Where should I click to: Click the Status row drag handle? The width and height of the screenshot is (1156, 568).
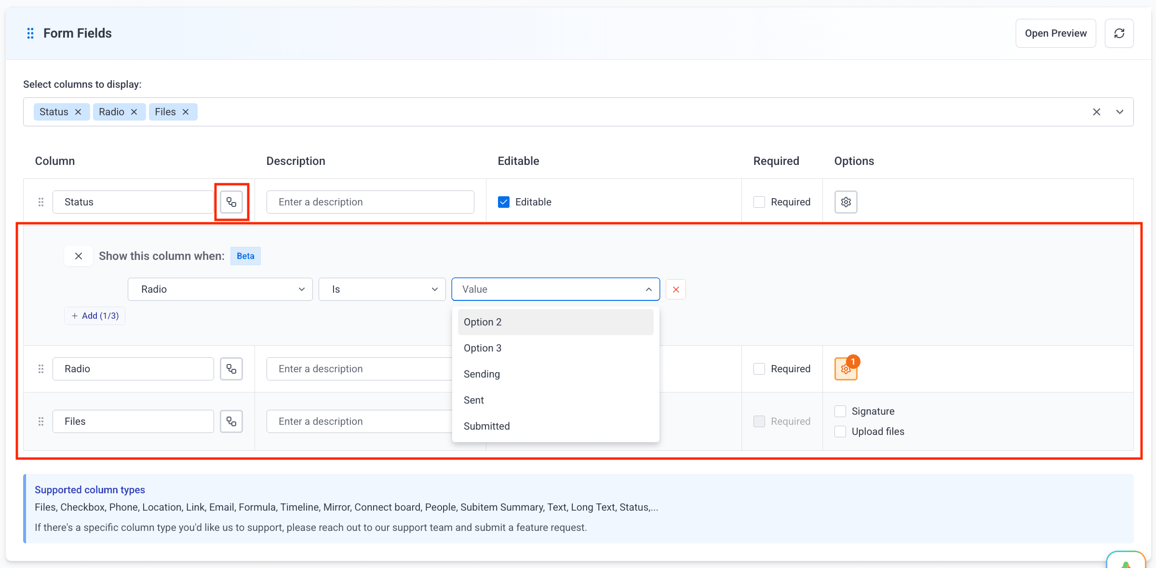point(41,202)
